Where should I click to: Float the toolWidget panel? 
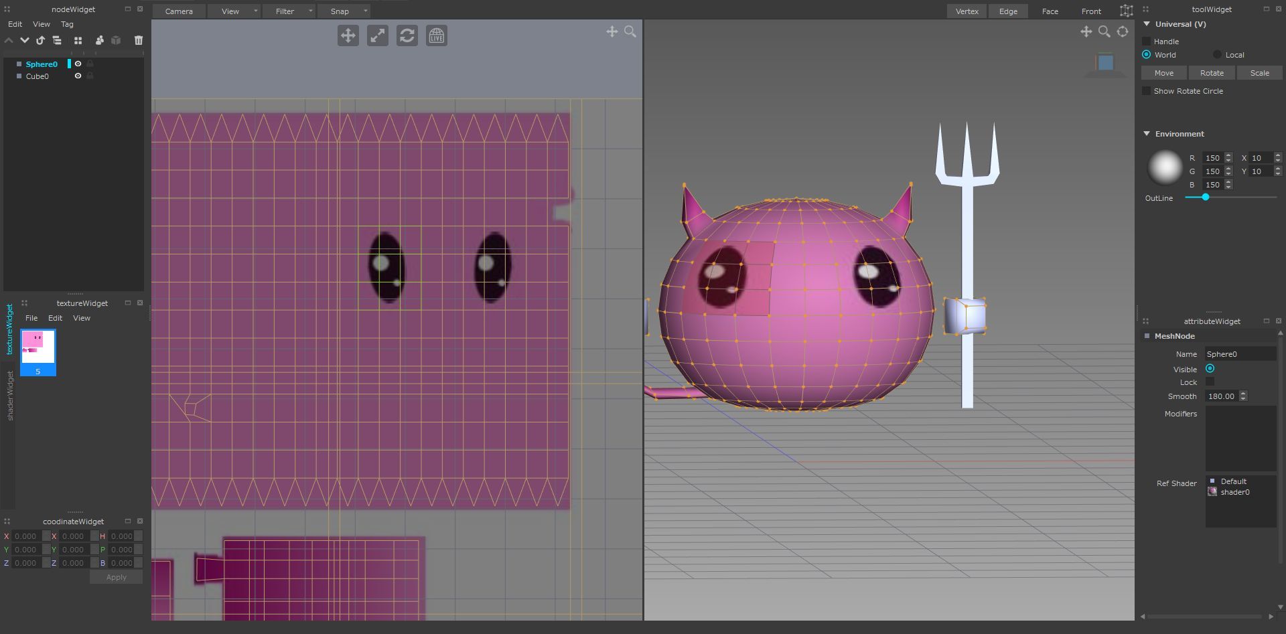pos(1266,9)
